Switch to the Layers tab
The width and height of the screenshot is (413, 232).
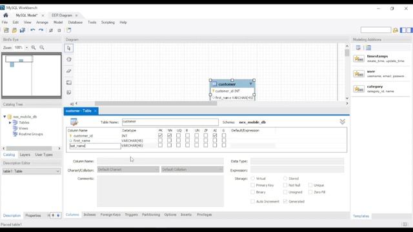[x=25, y=155]
